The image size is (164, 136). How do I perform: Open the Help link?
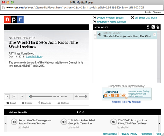pyautogui.click(x=158, y=134)
